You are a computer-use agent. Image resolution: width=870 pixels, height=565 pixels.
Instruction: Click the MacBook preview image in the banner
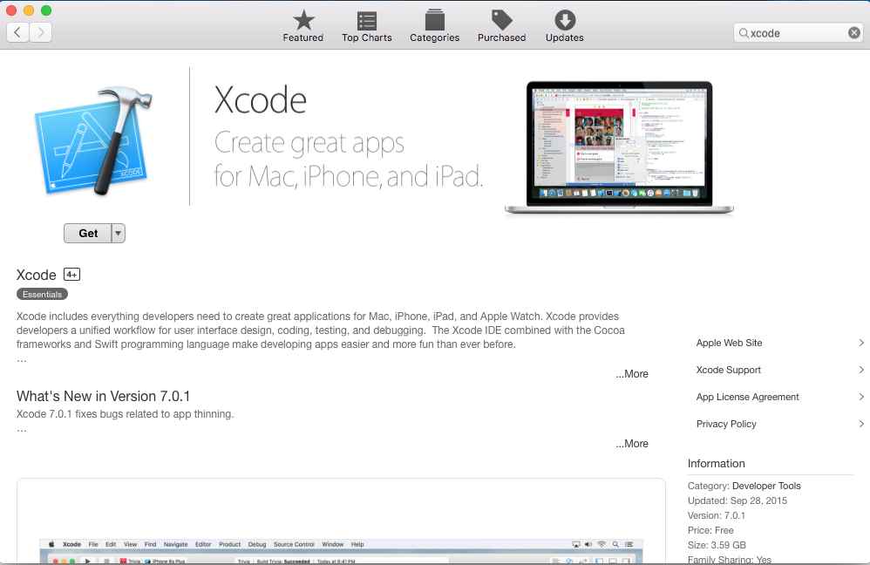click(x=619, y=147)
